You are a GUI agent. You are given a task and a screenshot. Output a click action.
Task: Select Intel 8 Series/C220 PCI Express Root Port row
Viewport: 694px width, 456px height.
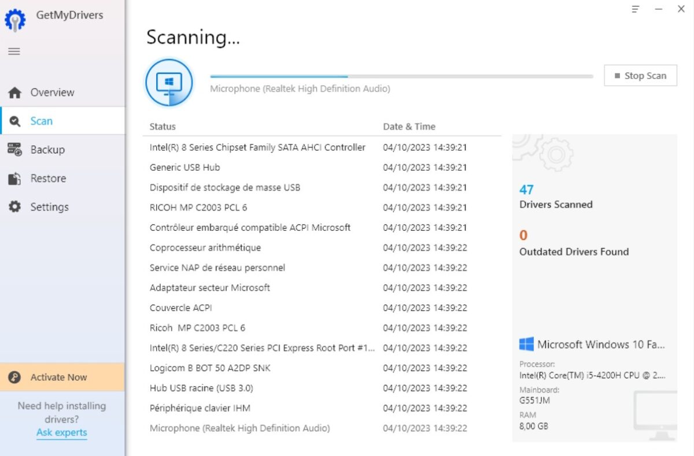[x=322, y=348]
